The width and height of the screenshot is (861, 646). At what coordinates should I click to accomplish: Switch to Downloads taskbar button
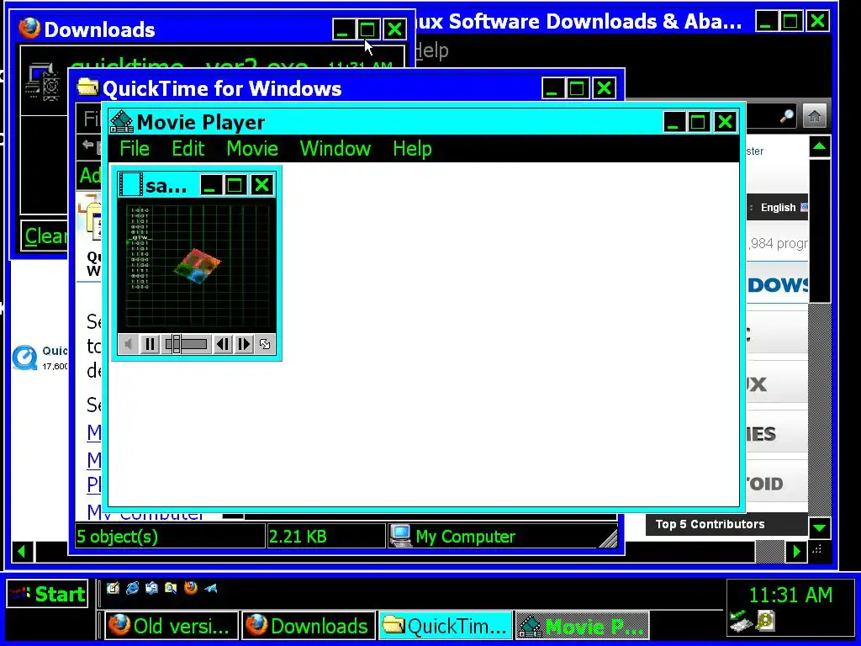(309, 626)
